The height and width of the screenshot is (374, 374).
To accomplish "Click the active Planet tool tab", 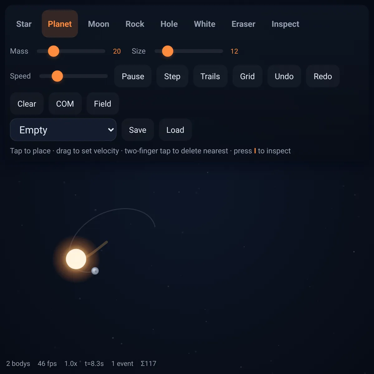I will point(60,24).
